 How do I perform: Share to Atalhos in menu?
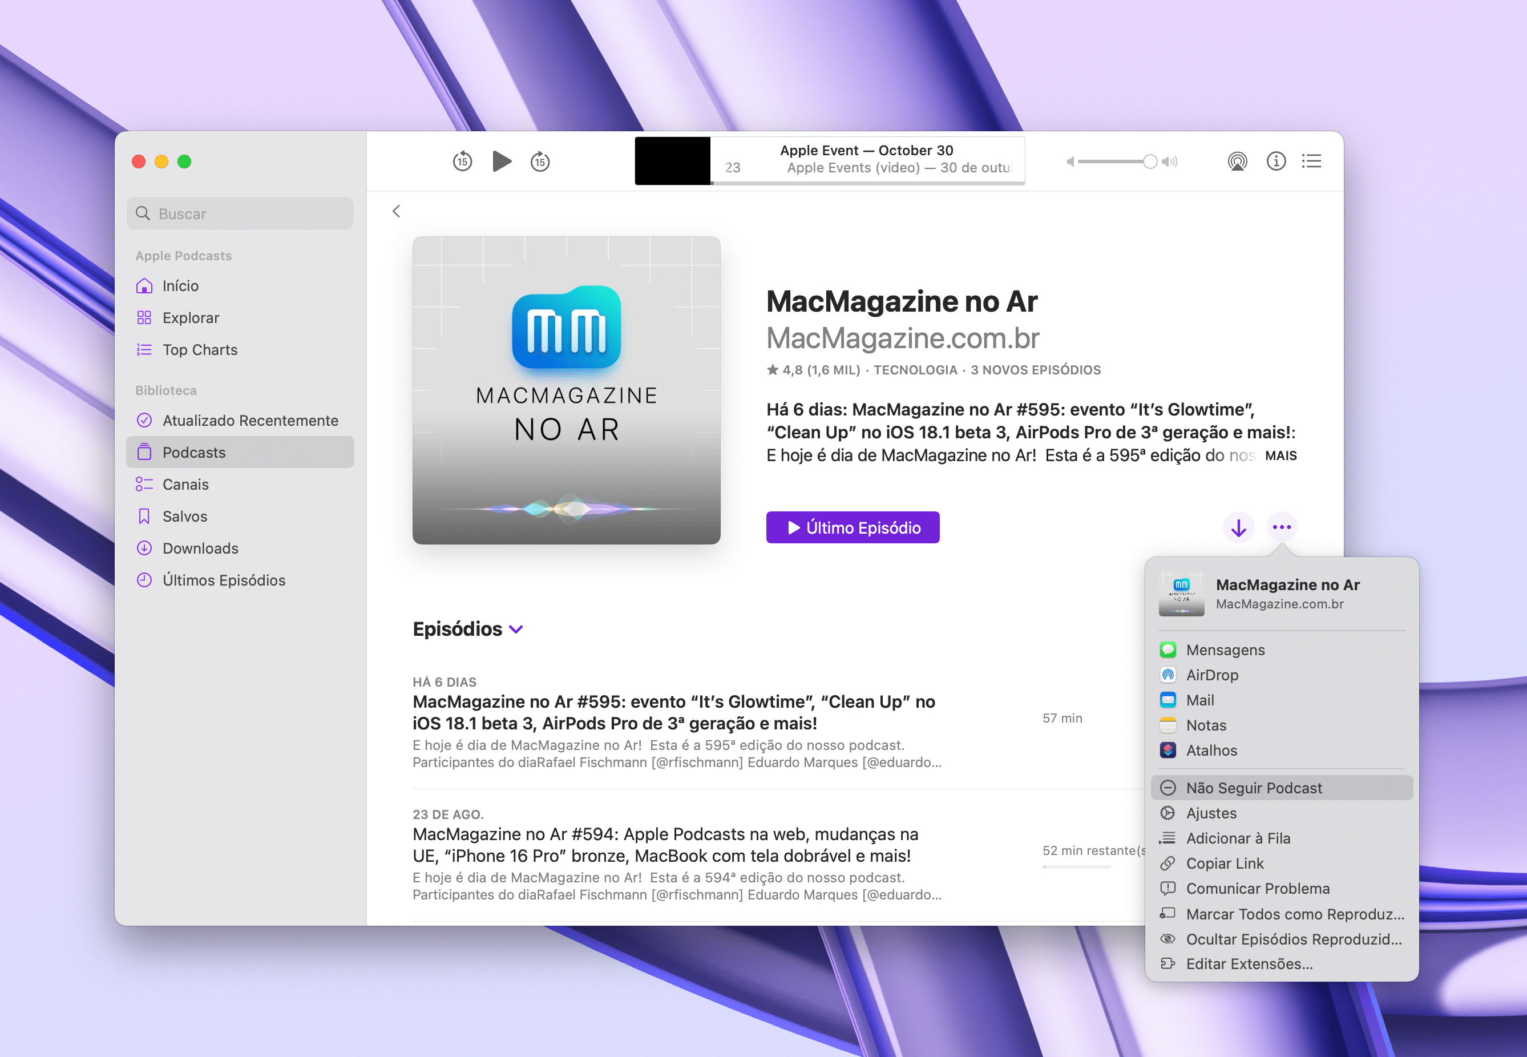[x=1281, y=751]
